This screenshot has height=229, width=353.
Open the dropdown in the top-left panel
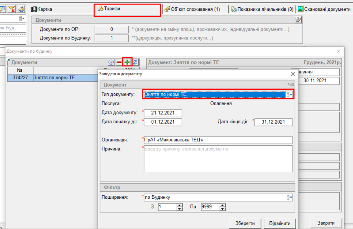pos(22,19)
